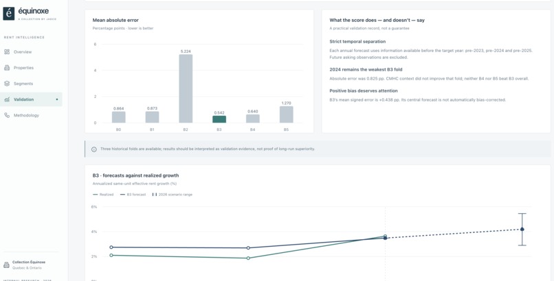This screenshot has width=554, height=281.
Task: Click the value label 0.873
Action: click(x=152, y=108)
